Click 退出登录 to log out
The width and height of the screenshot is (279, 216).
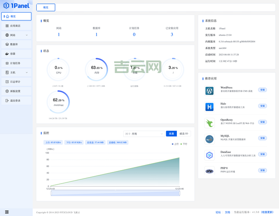16,100
